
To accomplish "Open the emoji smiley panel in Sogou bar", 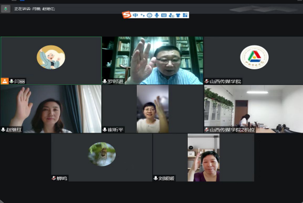I will 150,15.
